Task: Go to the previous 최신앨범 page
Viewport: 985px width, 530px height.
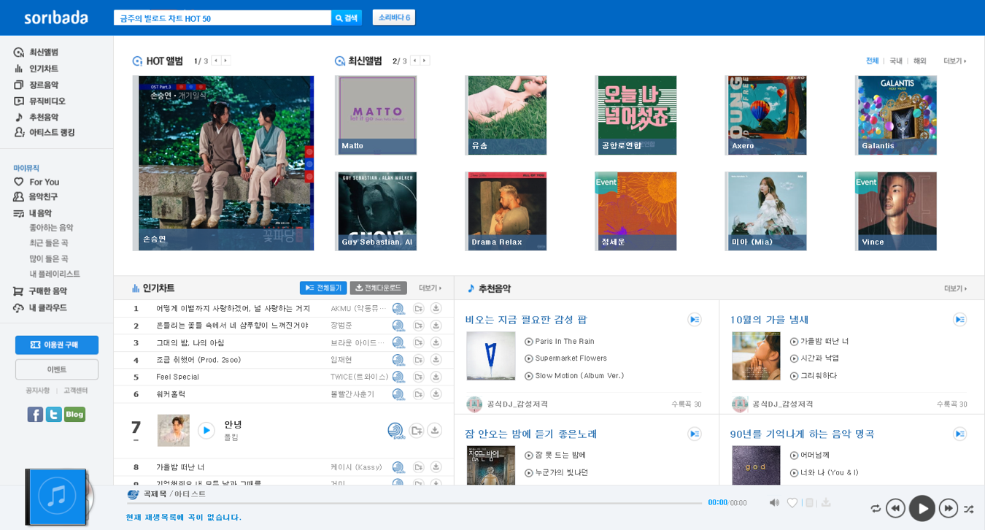Action: coord(414,61)
